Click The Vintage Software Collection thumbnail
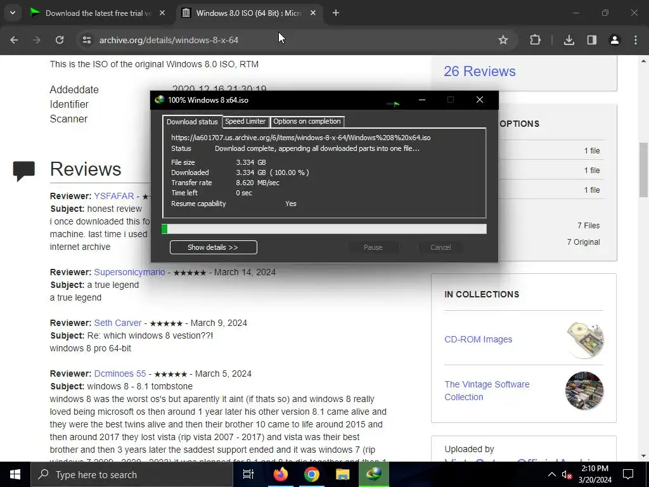Screen dimensions: 649x487 (584, 391)
